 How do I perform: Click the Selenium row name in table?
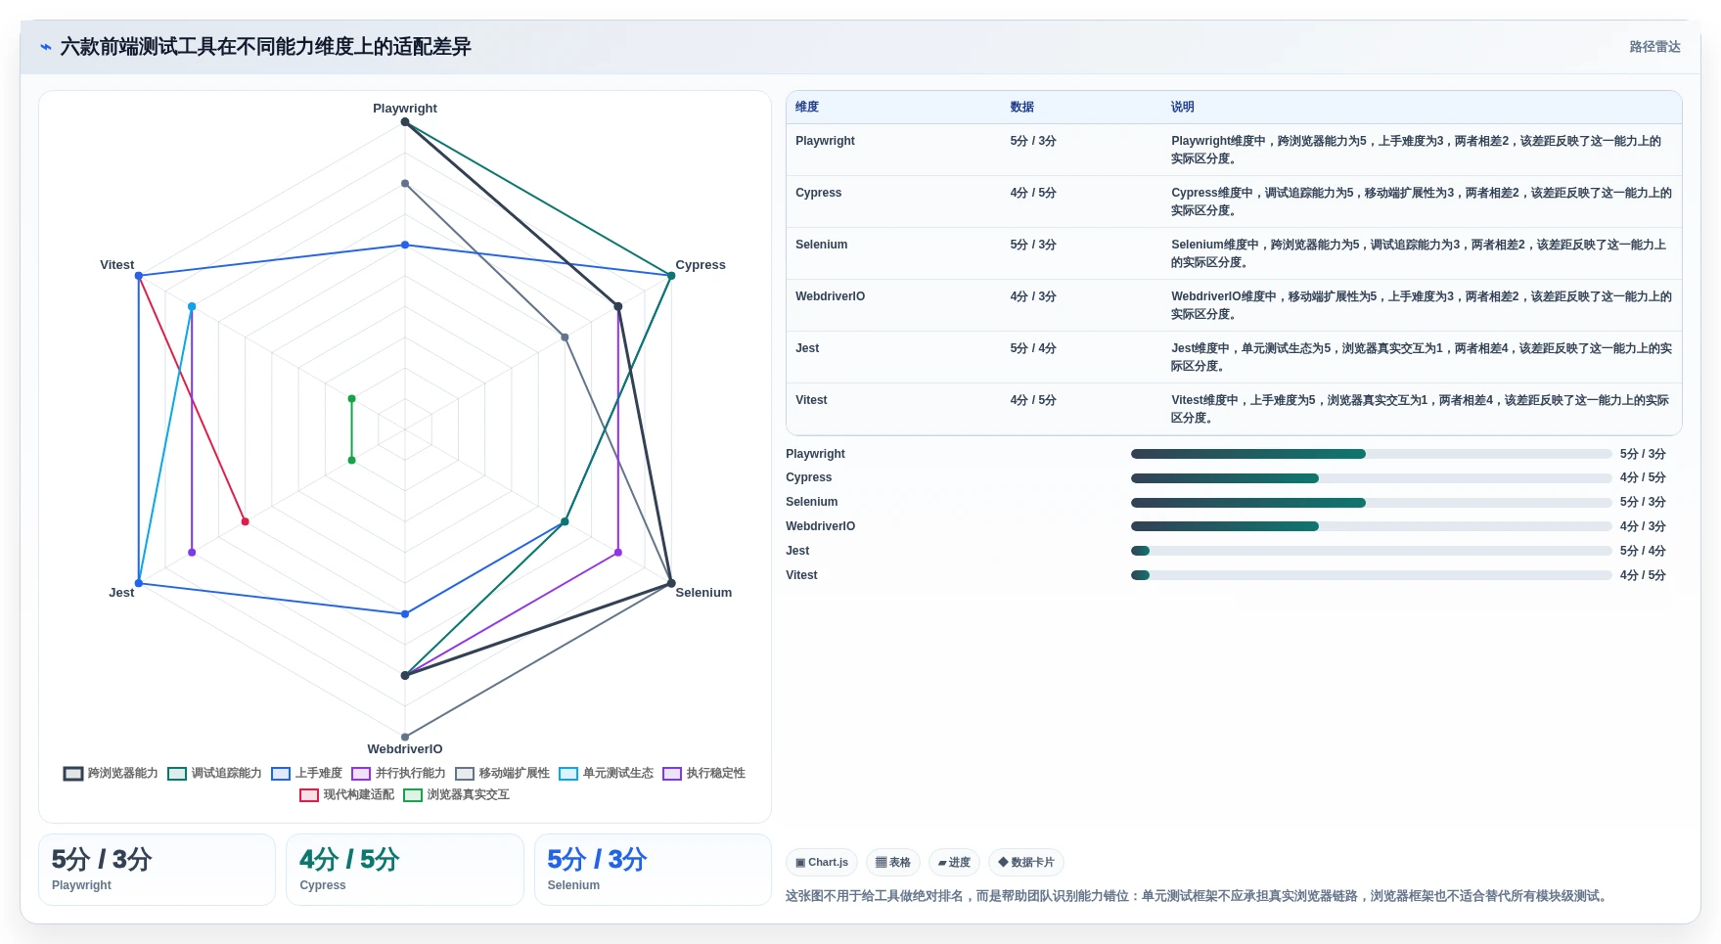coord(821,245)
